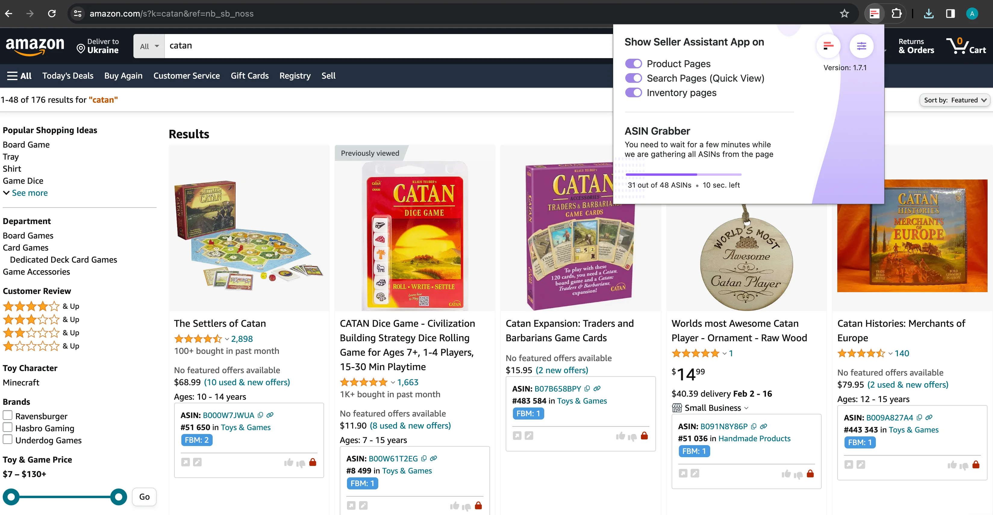Image resolution: width=993 pixels, height=515 pixels.
Task: Click the Seller Assistant extension toolbar icon
Action: [874, 14]
